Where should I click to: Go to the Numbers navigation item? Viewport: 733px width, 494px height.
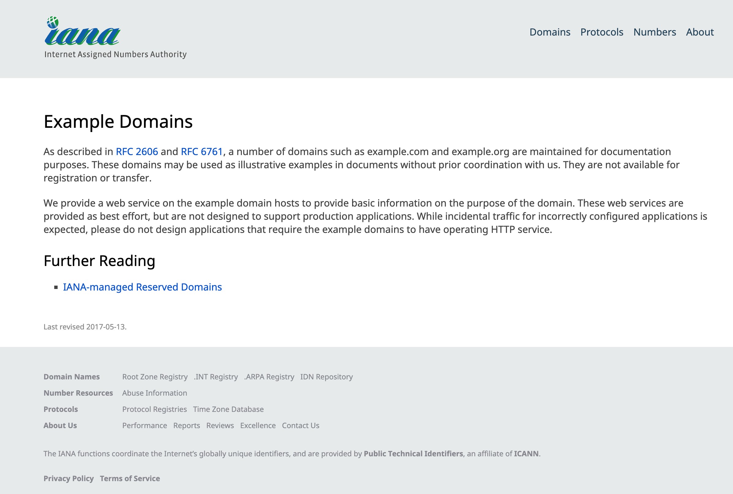(655, 32)
